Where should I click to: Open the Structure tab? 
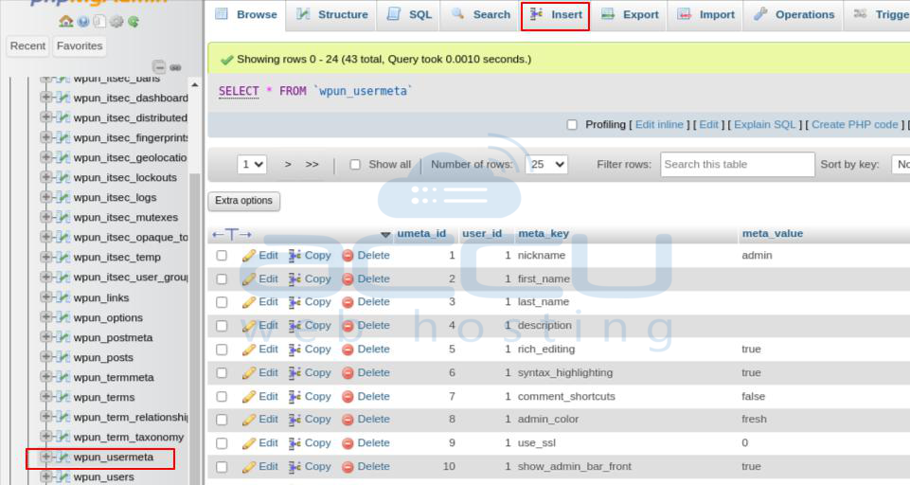pos(332,14)
